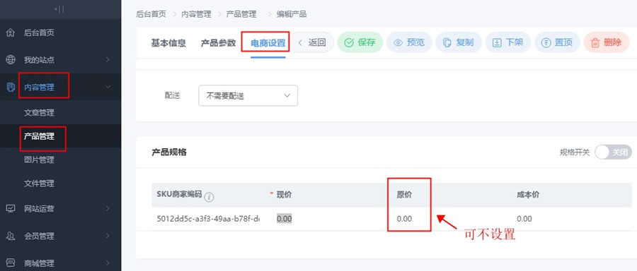Select 文章管理 in the sidebar
Image resolution: width=637 pixels, height=271 pixels.
(x=39, y=113)
